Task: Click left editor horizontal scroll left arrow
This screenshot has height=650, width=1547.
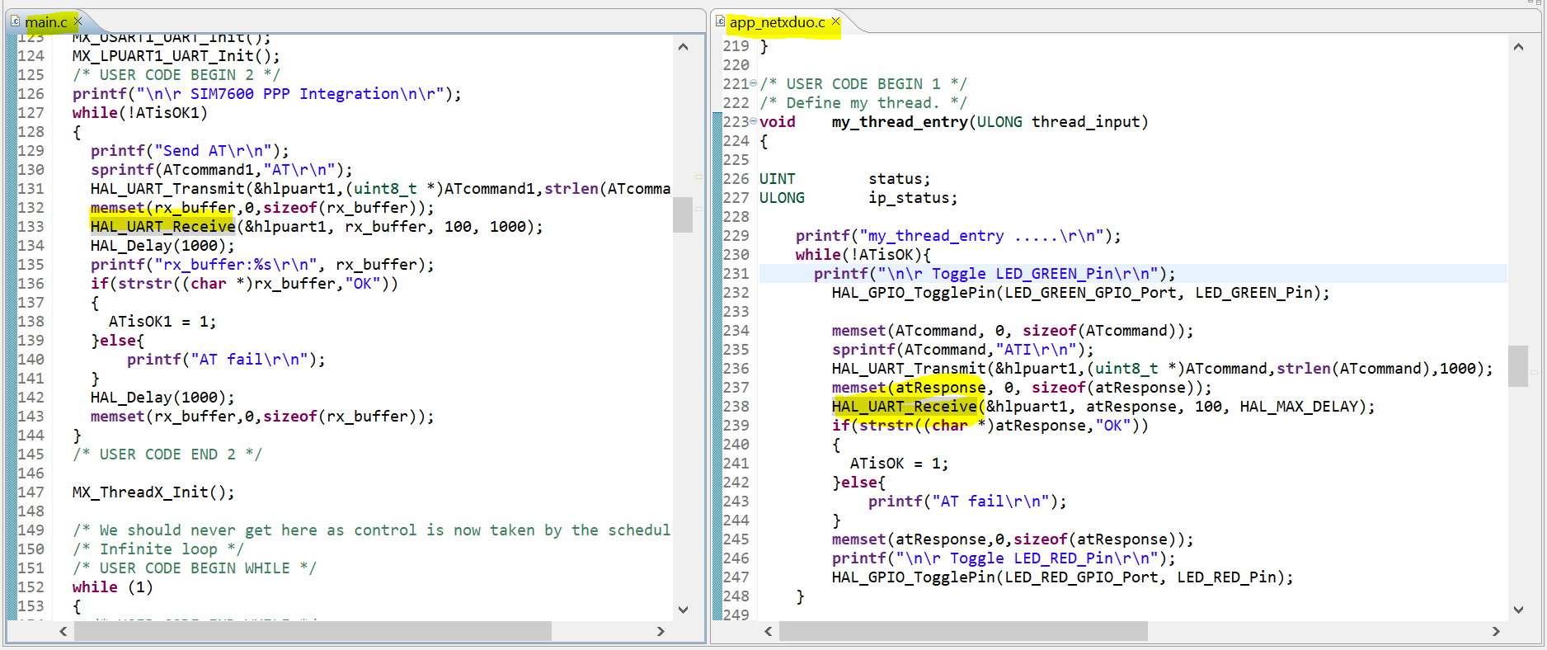Action: 63,631
